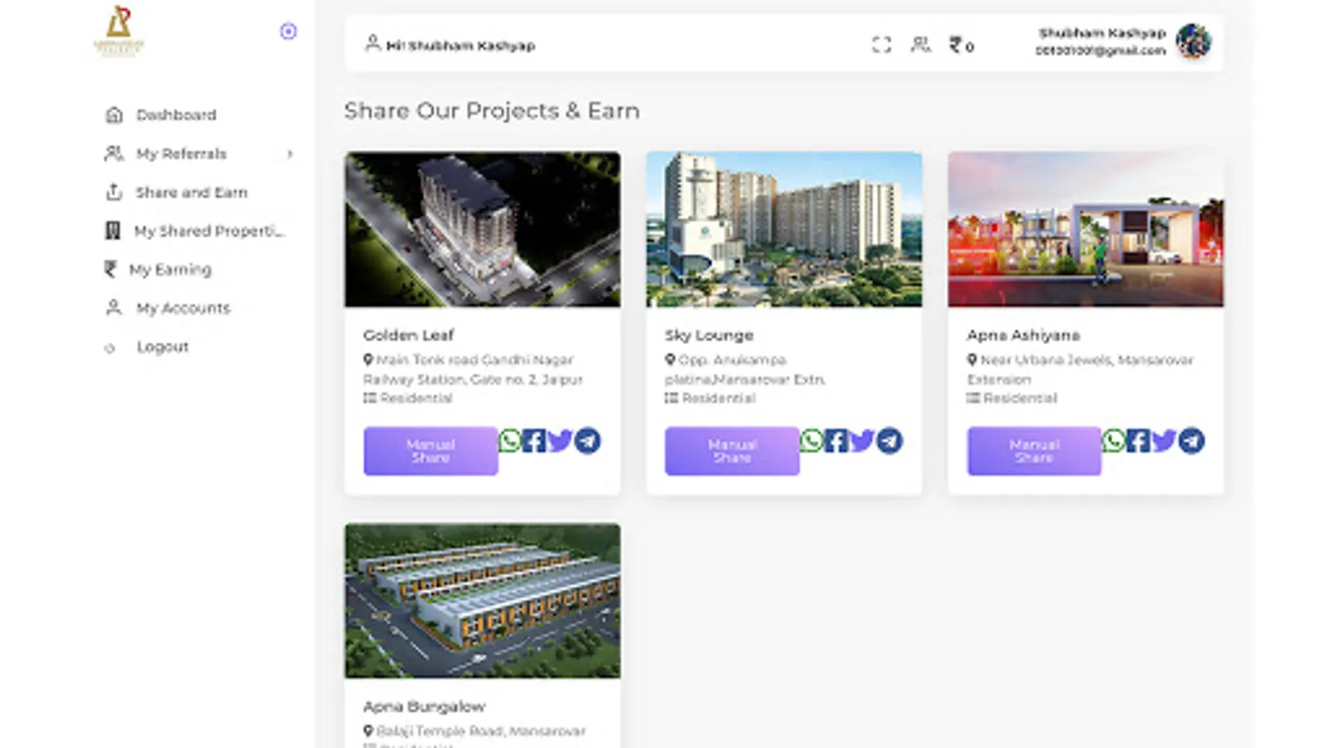The image size is (1329, 748).
Task: Open the Apna Bungalow property image
Action: coord(483,601)
